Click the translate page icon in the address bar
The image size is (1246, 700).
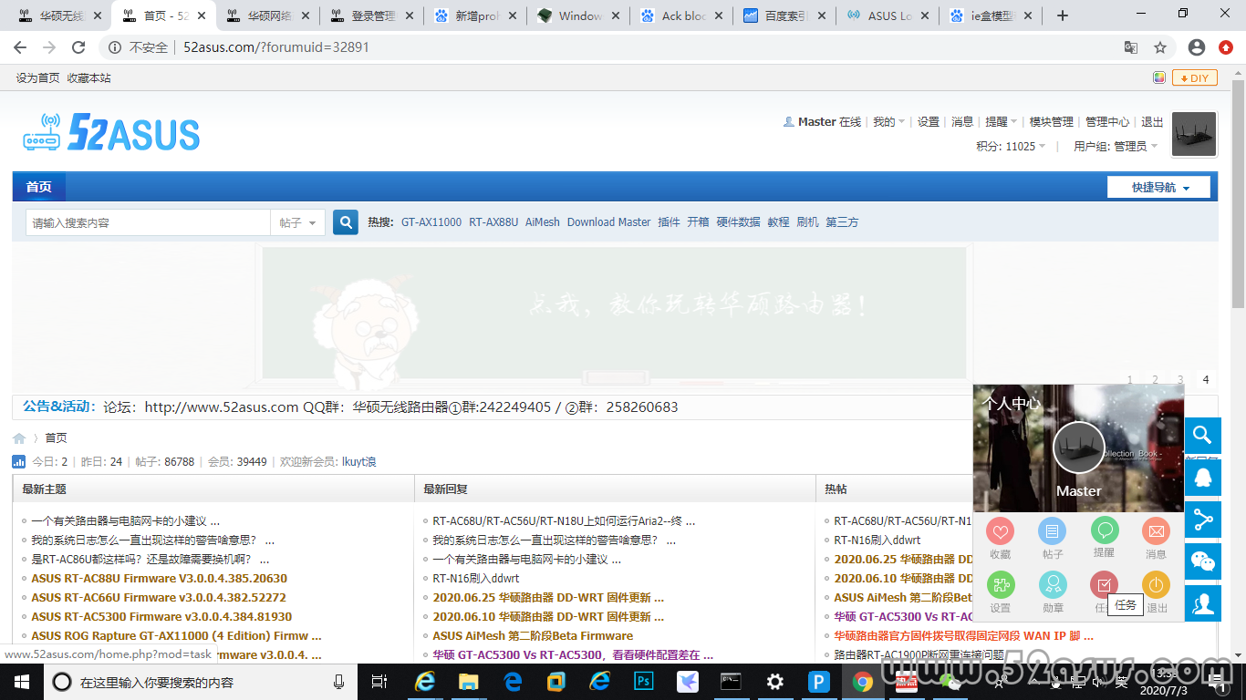1131,47
